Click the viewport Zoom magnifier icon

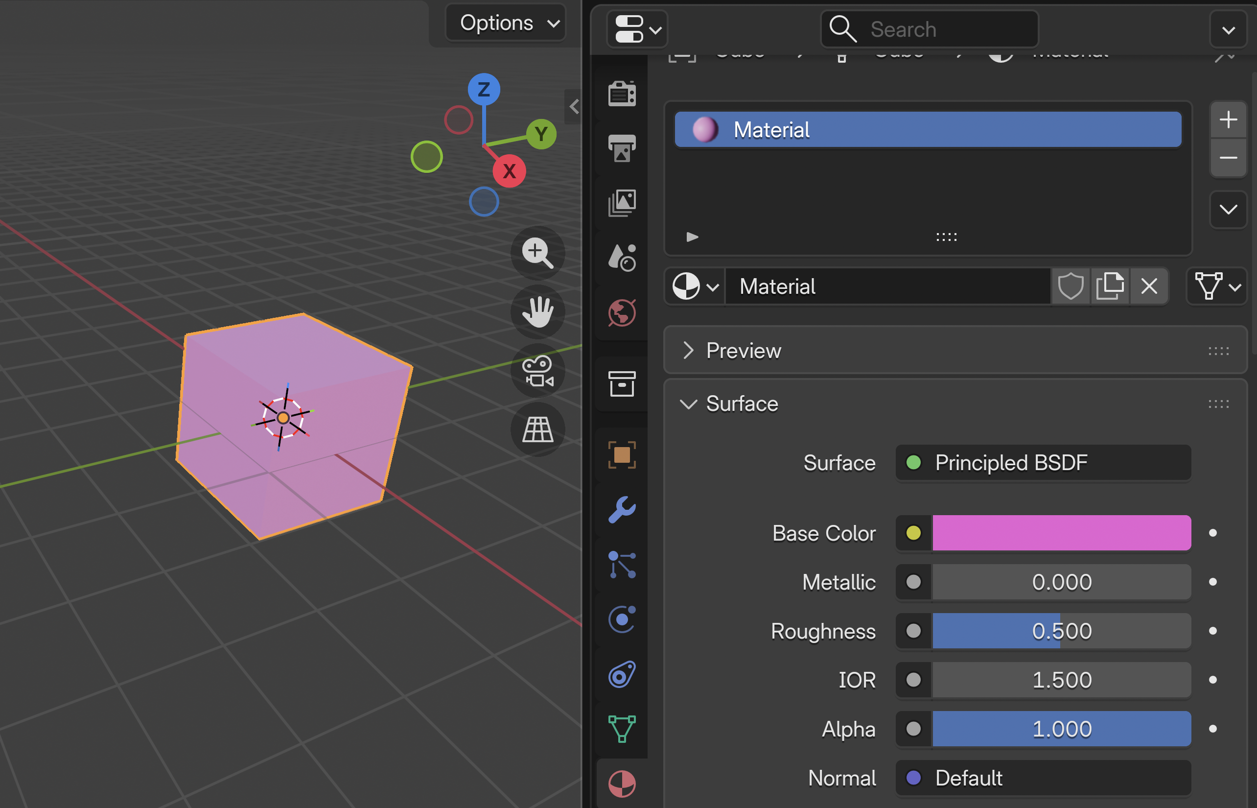click(537, 253)
